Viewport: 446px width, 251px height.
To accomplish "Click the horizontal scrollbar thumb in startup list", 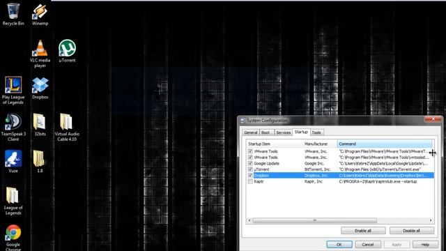I will click(x=315, y=220).
